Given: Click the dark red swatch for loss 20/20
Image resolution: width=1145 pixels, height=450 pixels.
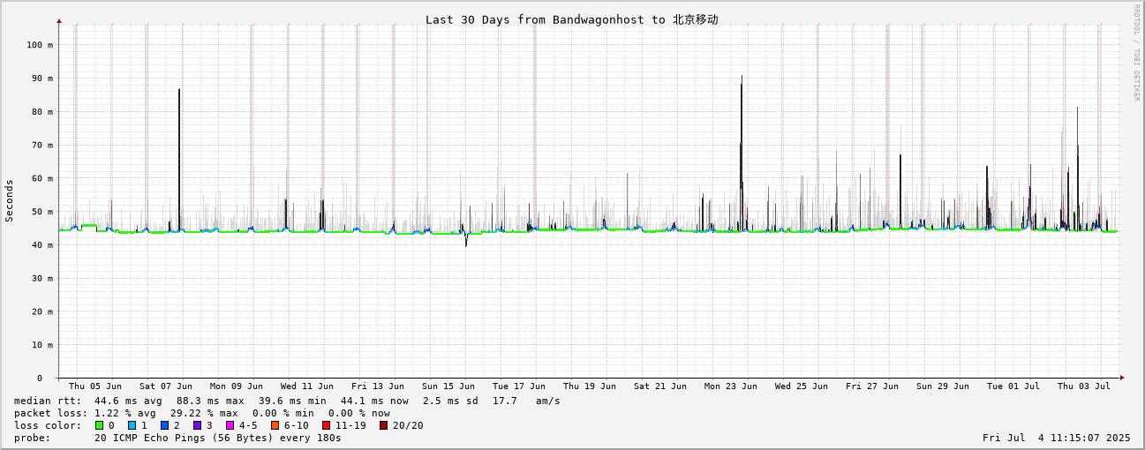Looking at the screenshot, I should pos(383,425).
